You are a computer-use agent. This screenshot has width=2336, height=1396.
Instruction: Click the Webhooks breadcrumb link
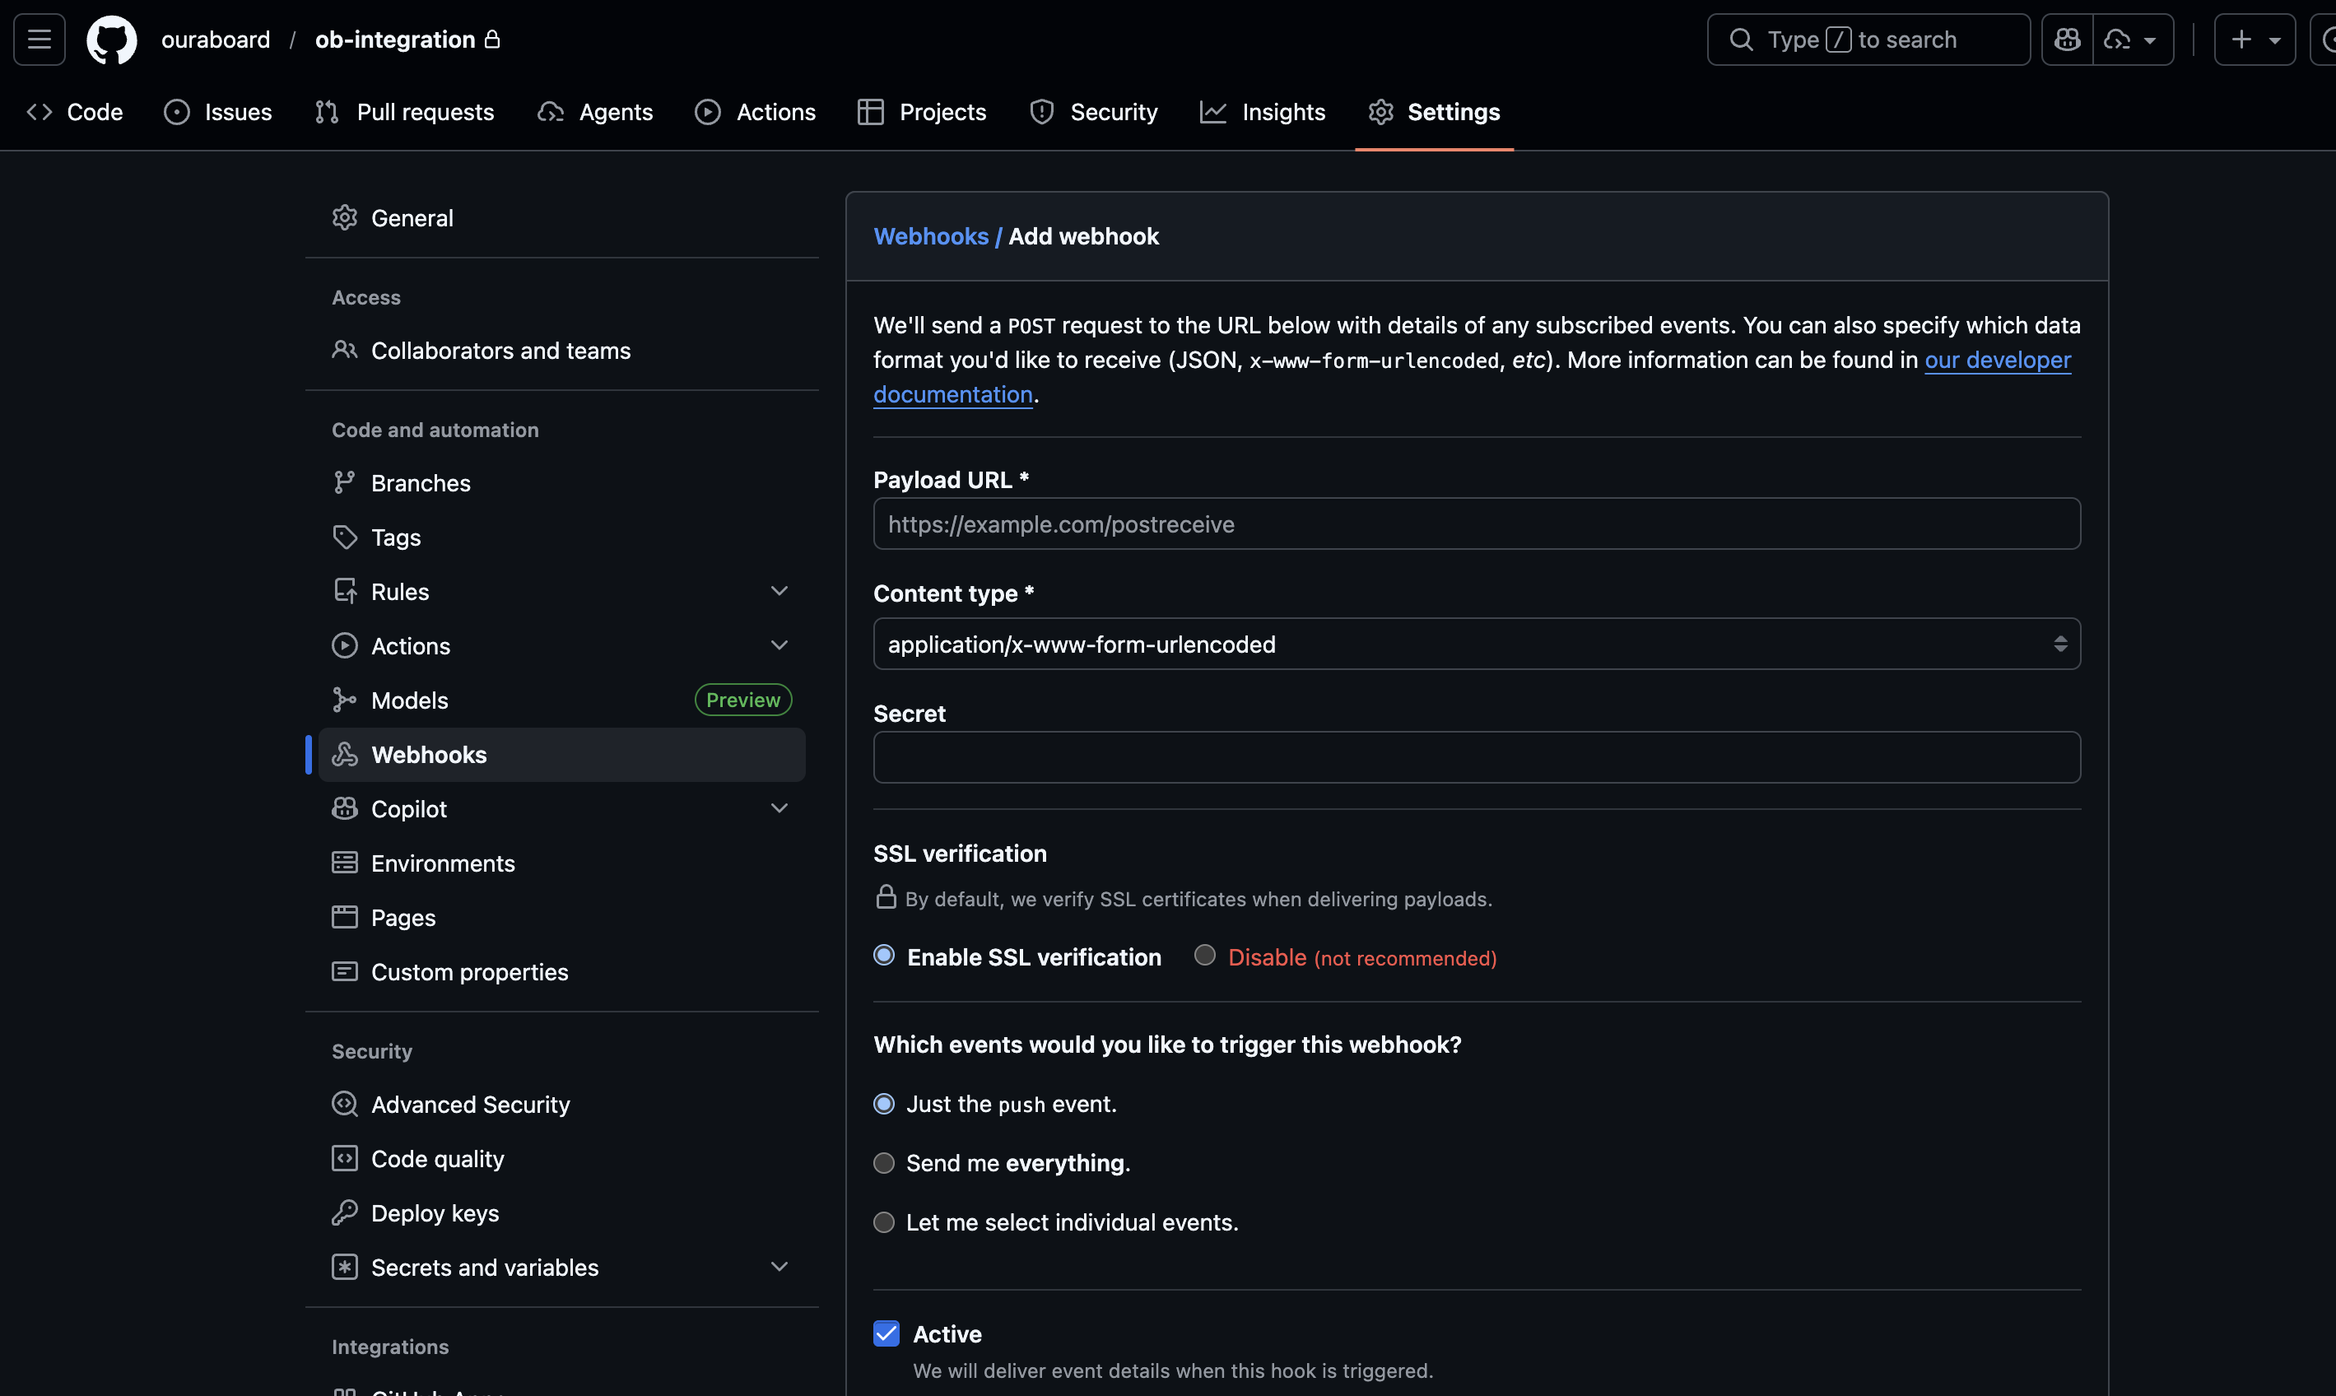[931, 236]
